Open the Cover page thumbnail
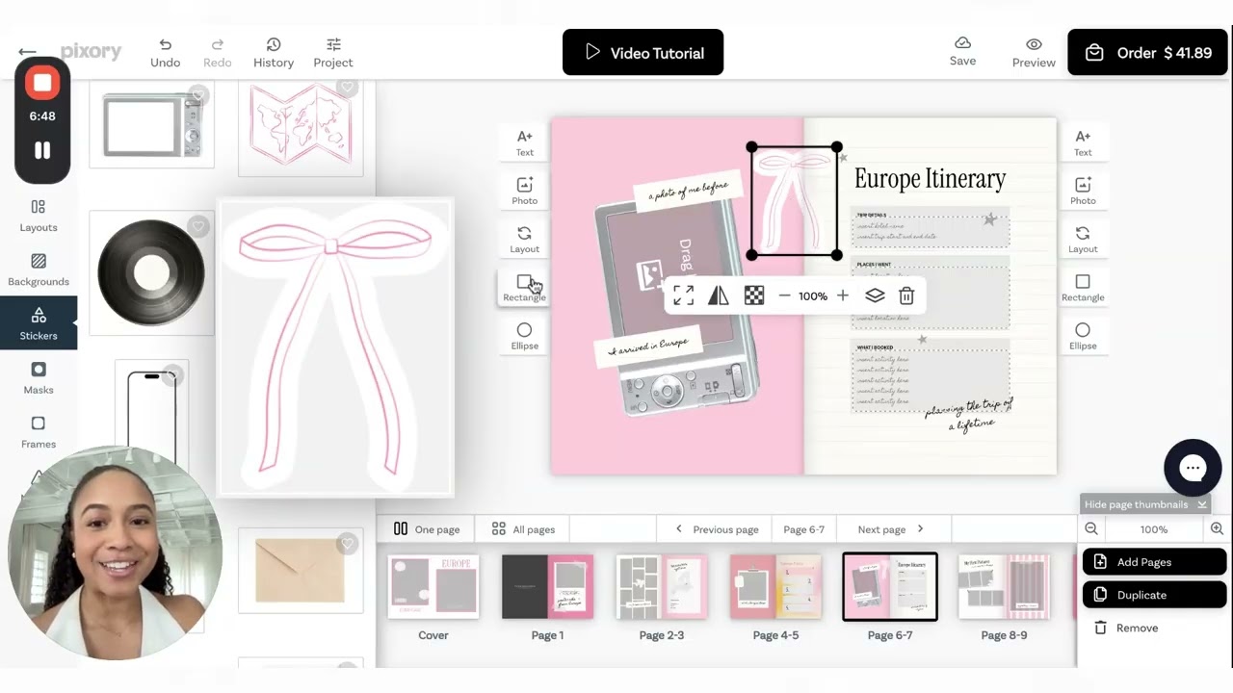The height and width of the screenshot is (693, 1233). point(433,586)
